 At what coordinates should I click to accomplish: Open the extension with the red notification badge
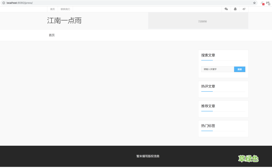tap(262, 3)
